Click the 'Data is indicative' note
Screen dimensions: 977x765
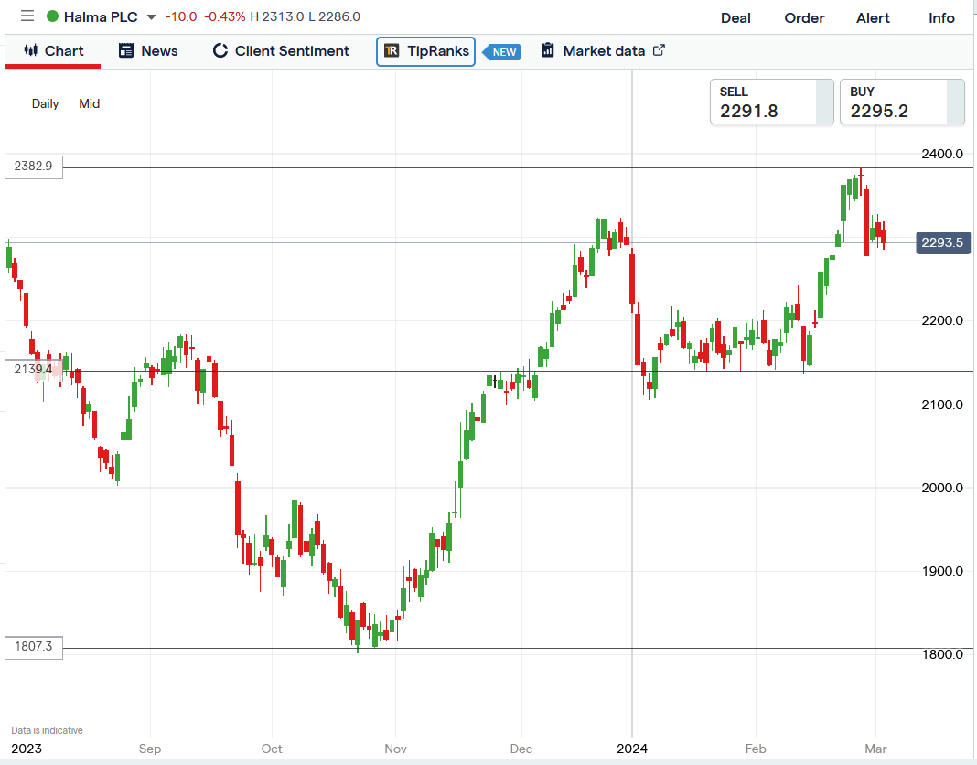pos(47,730)
